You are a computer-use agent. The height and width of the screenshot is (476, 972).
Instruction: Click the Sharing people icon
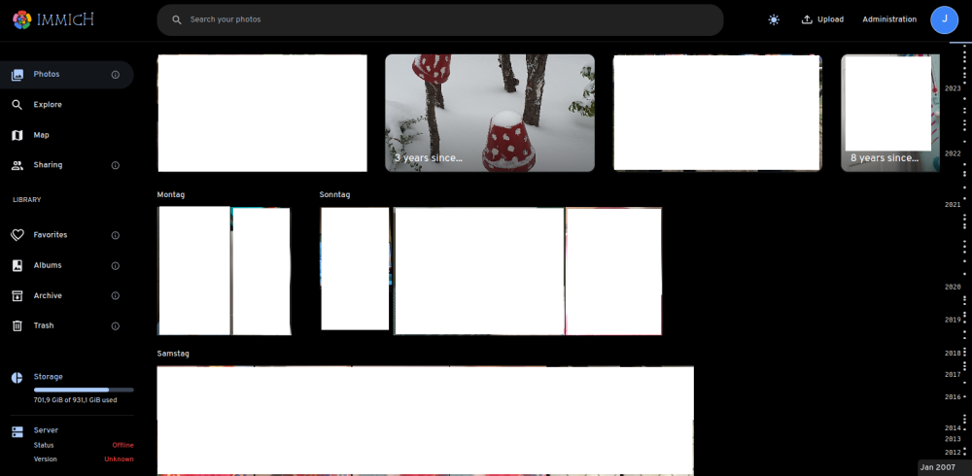(x=17, y=165)
